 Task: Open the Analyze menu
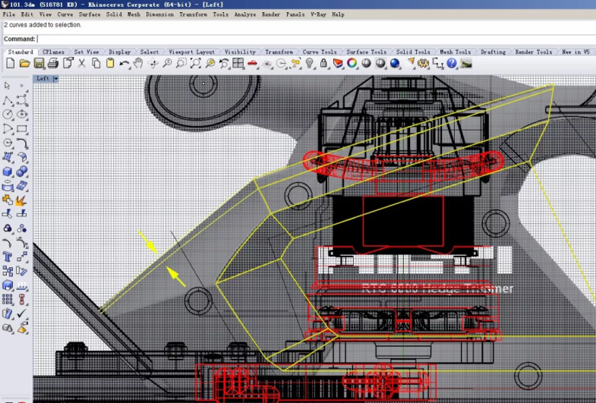click(244, 14)
